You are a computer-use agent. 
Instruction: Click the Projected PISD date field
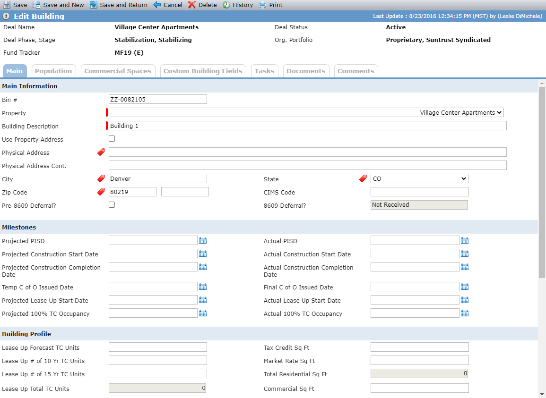(153, 240)
